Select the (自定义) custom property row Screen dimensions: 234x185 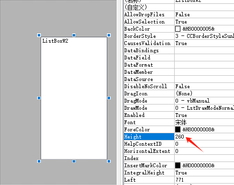[179, 7]
